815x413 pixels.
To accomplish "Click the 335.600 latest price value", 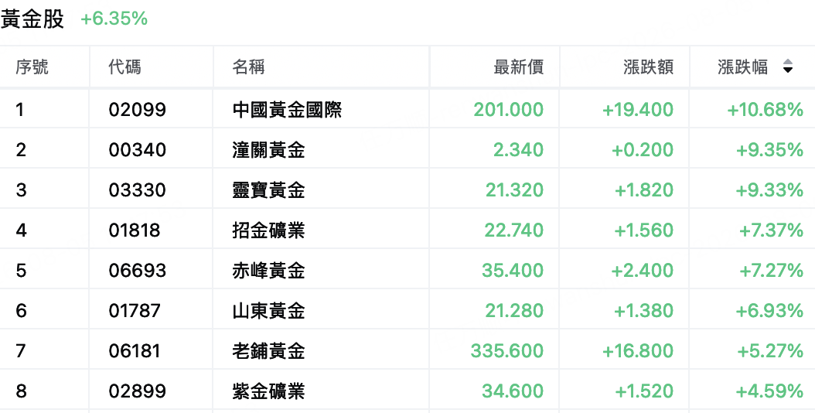I will coord(507,351).
